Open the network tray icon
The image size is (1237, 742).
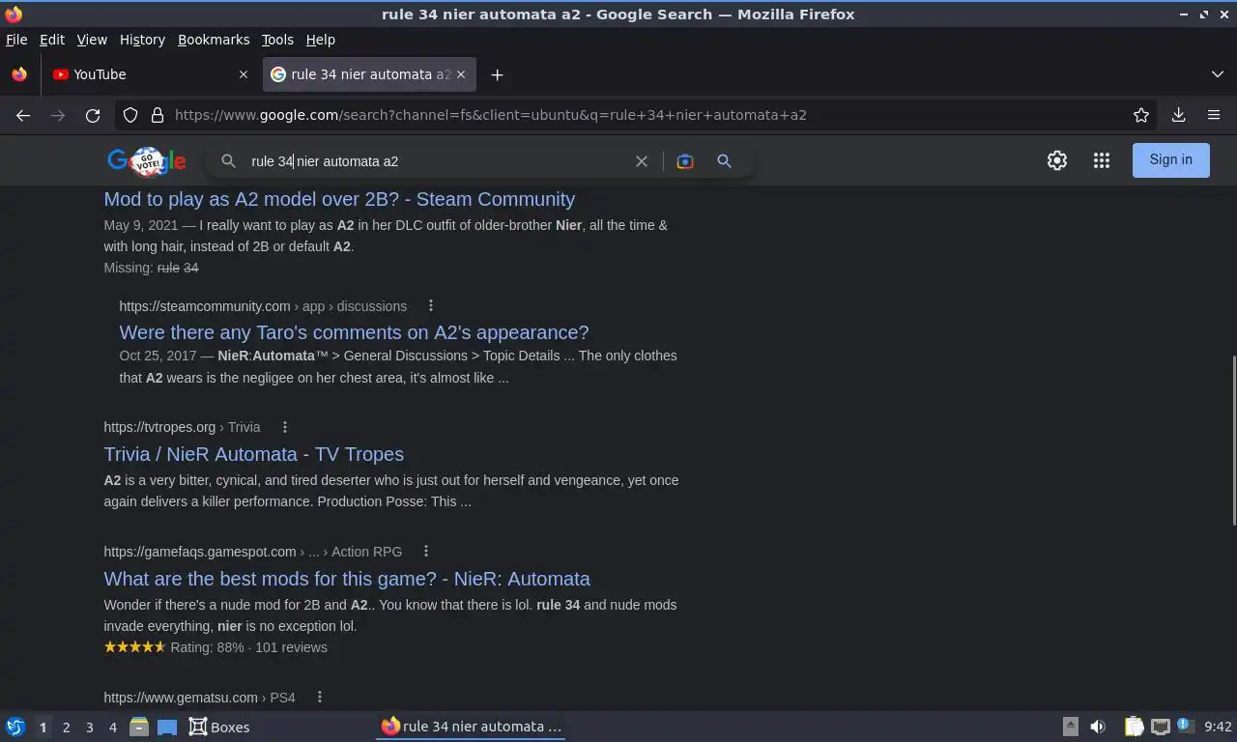[1161, 727]
